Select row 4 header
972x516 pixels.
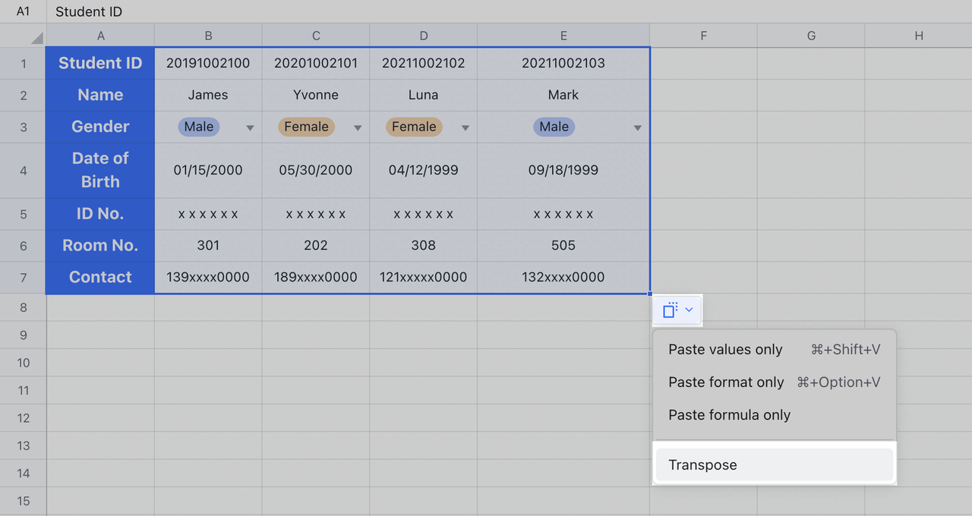[x=23, y=171]
